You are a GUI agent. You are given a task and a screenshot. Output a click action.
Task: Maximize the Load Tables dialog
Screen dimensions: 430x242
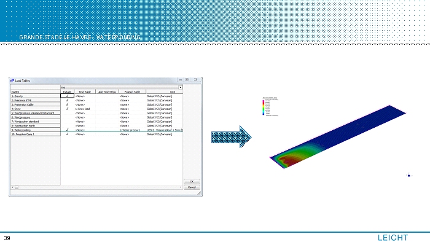click(x=187, y=80)
